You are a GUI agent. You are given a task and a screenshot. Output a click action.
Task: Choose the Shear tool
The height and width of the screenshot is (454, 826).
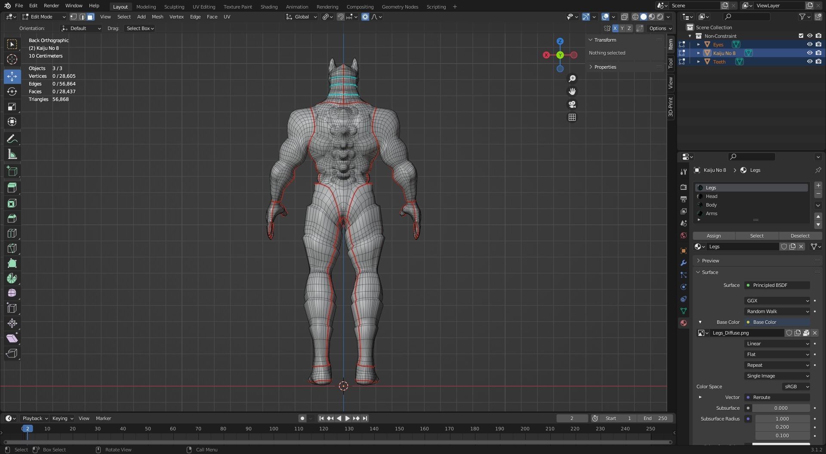[x=12, y=338]
